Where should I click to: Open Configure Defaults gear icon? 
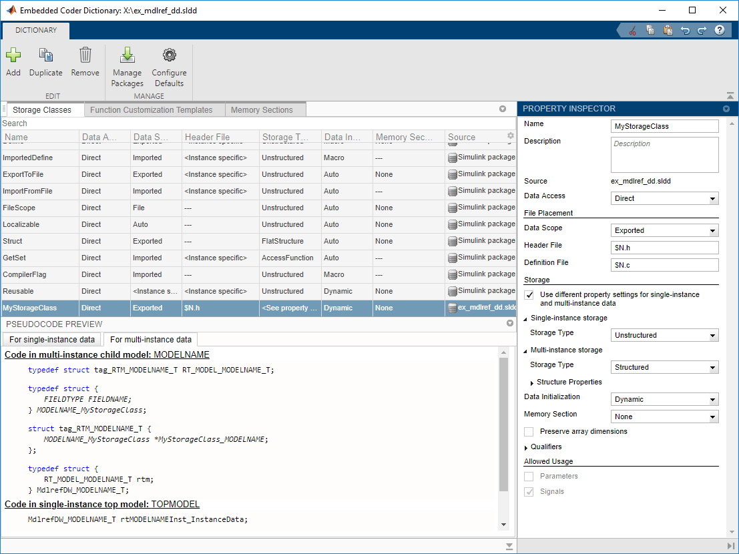[x=169, y=56]
